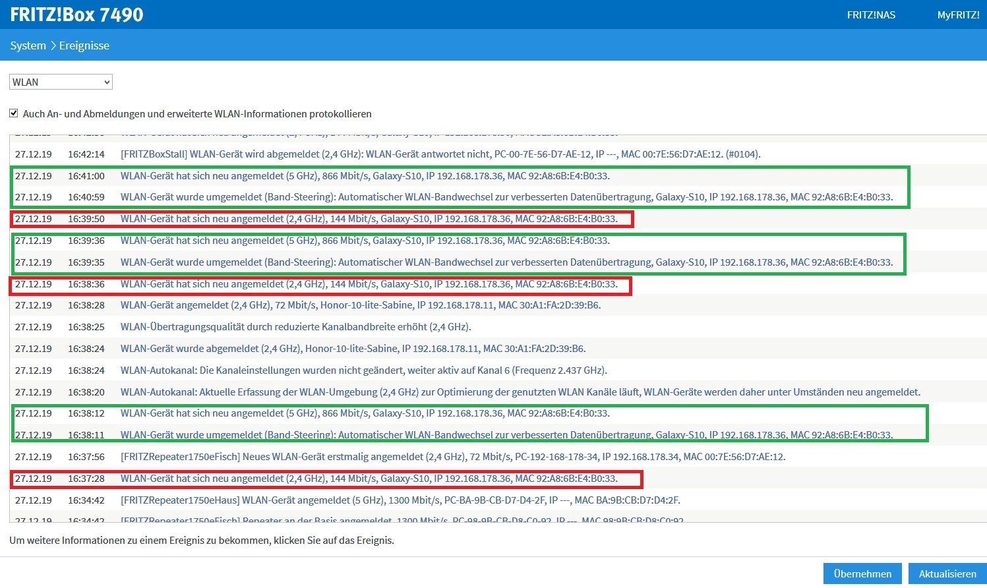Open 16:34:42 FRITZRepeater1750eHaus event
The height and width of the screenshot is (588, 987).
point(400,500)
